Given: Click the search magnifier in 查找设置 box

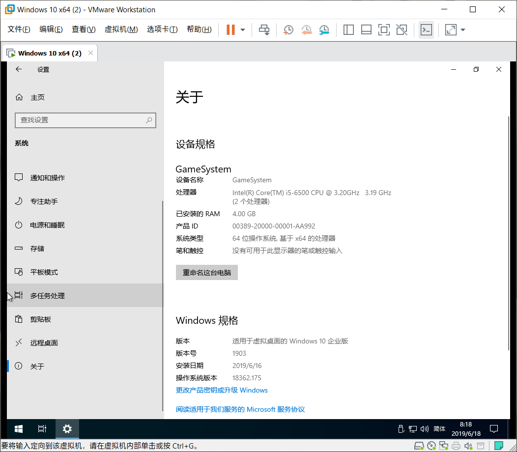Looking at the screenshot, I should (149, 120).
